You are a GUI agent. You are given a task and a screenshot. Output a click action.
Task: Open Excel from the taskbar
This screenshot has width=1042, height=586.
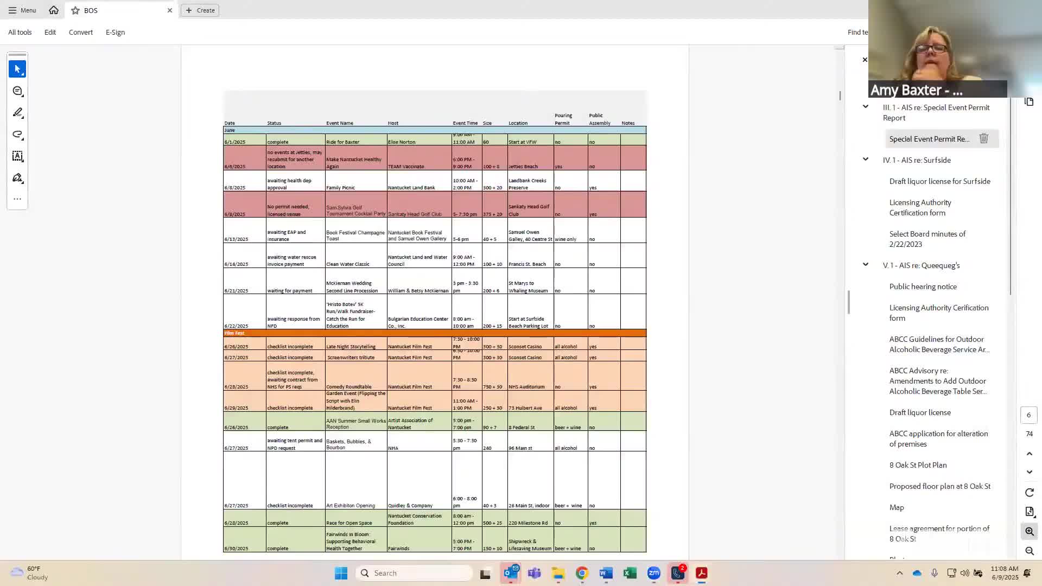630,573
